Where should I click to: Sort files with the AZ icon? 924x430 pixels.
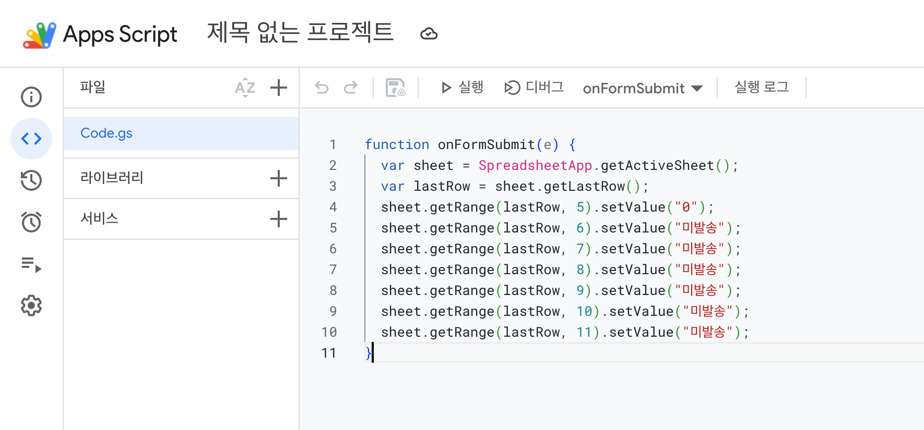pyautogui.click(x=245, y=88)
